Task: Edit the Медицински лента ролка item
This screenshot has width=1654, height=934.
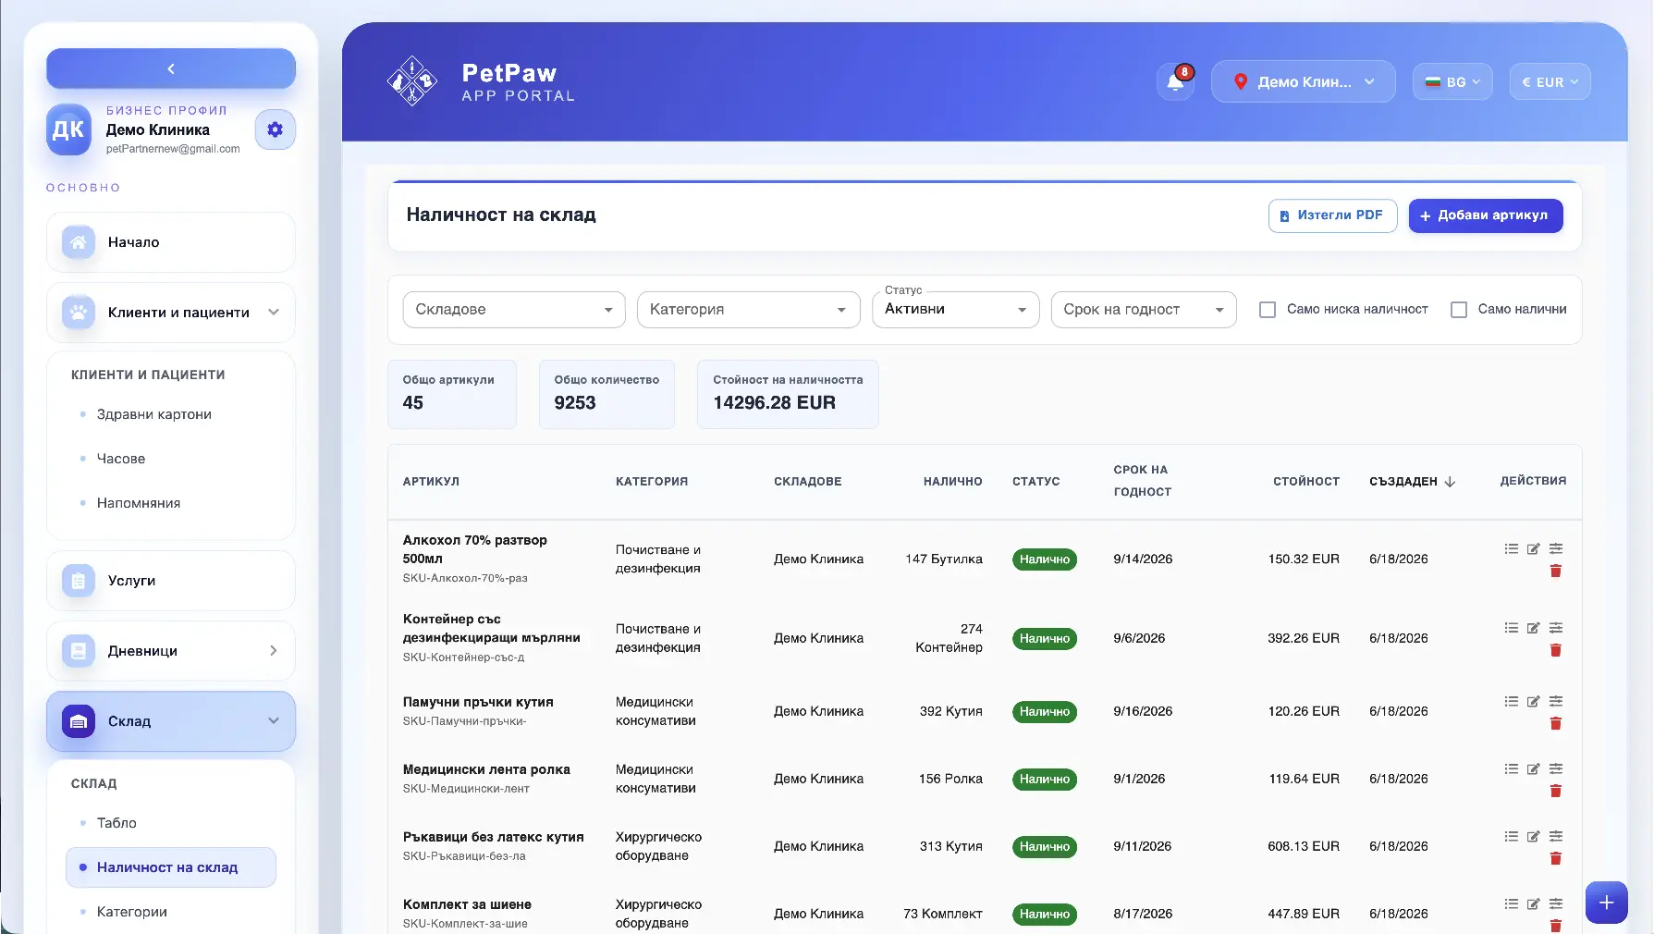Action: point(1534,768)
